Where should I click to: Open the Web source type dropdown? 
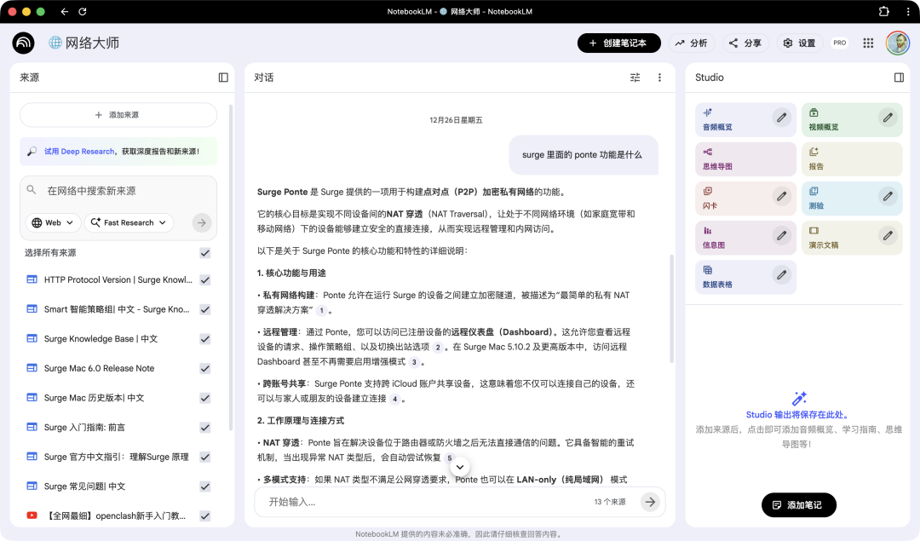click(53, 223)
